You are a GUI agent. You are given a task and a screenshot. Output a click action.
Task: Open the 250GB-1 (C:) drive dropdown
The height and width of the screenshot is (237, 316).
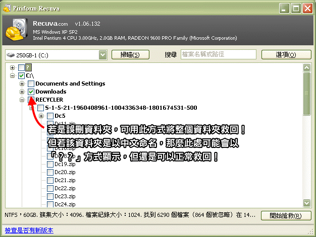(103, 55)
